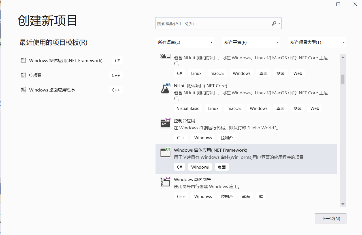Click the Web tag on Visual Basic NUnit template
This screenshot has height=235, width=362.
click(315, 108)
